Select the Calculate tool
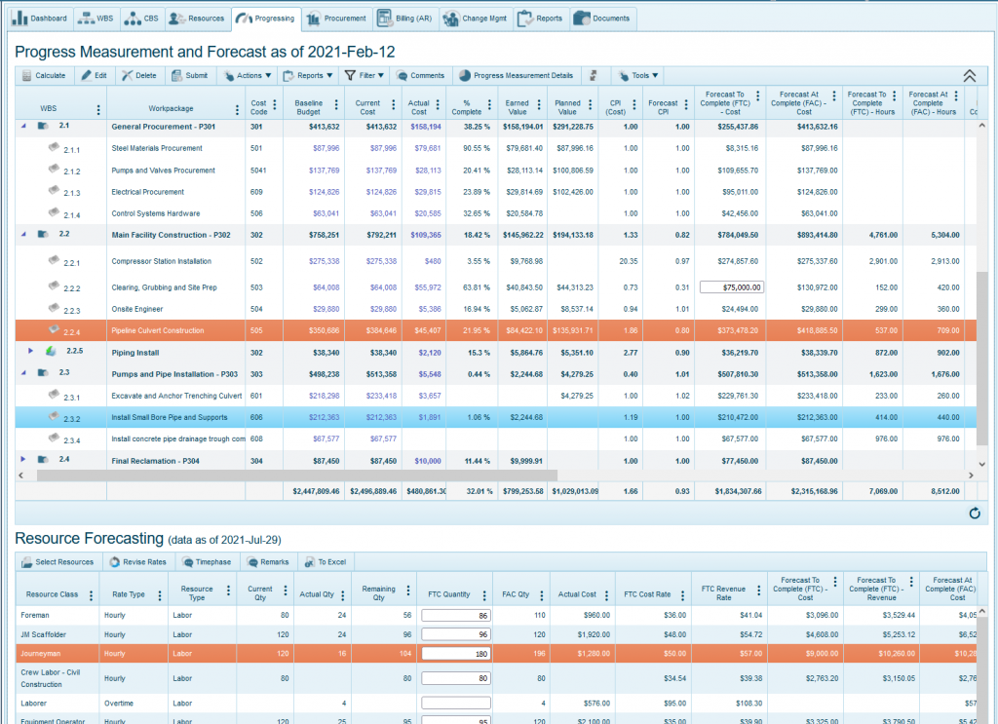This screenshot has height=724, width=998. coord(44,75)
